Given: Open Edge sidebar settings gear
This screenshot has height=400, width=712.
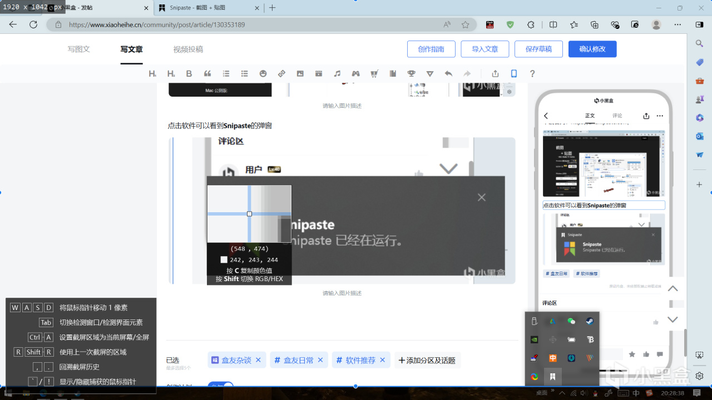Looking at the screenshot, I should pyautogui.click(x=700, y=376).
